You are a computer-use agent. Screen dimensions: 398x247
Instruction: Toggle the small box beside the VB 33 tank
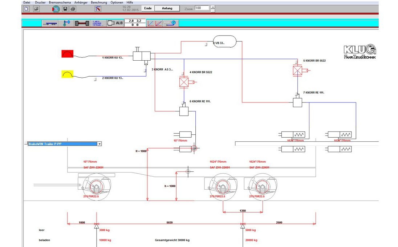(206, 44)
